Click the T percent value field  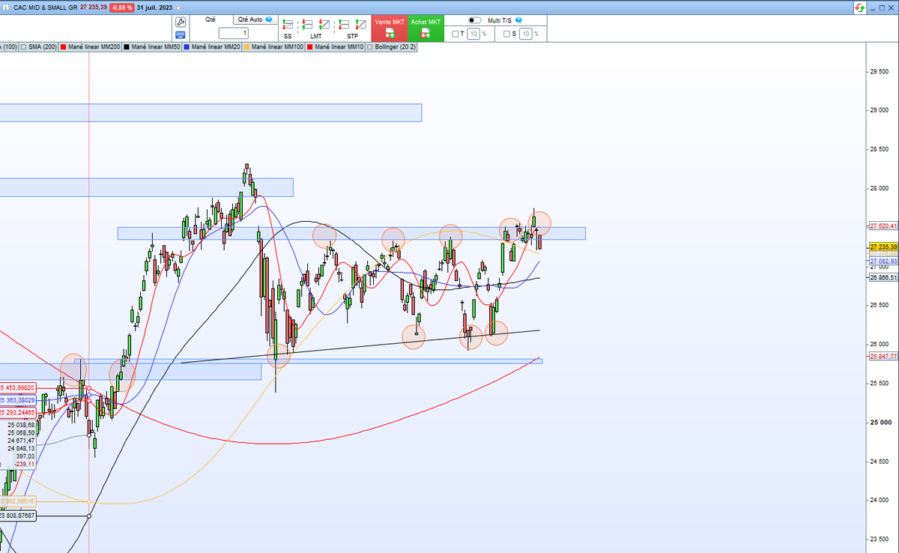point(473,34)
